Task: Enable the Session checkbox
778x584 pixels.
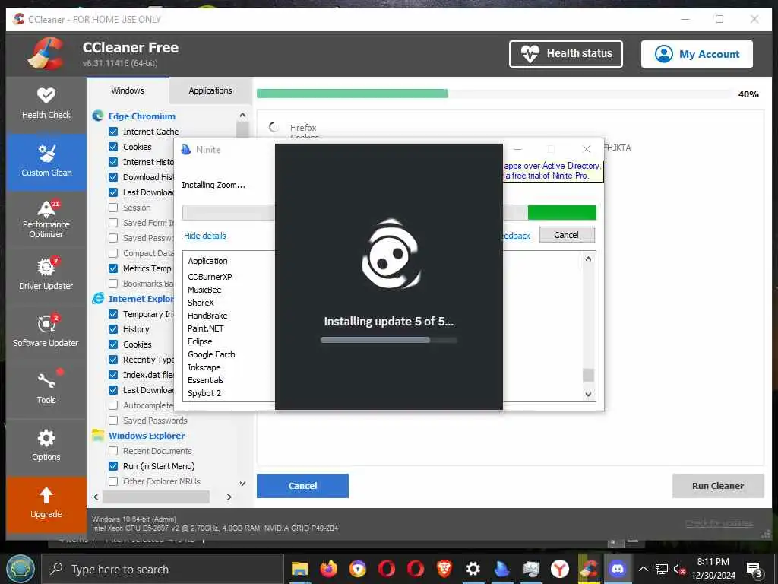Action: [113, 208]
